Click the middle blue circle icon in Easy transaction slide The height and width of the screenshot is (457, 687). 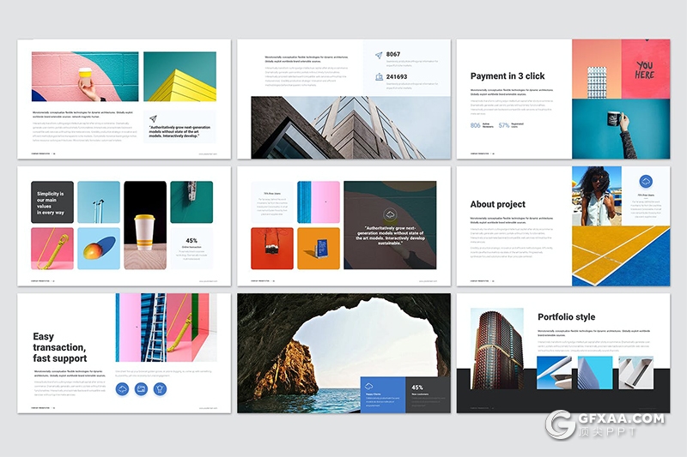coord(142,388)
